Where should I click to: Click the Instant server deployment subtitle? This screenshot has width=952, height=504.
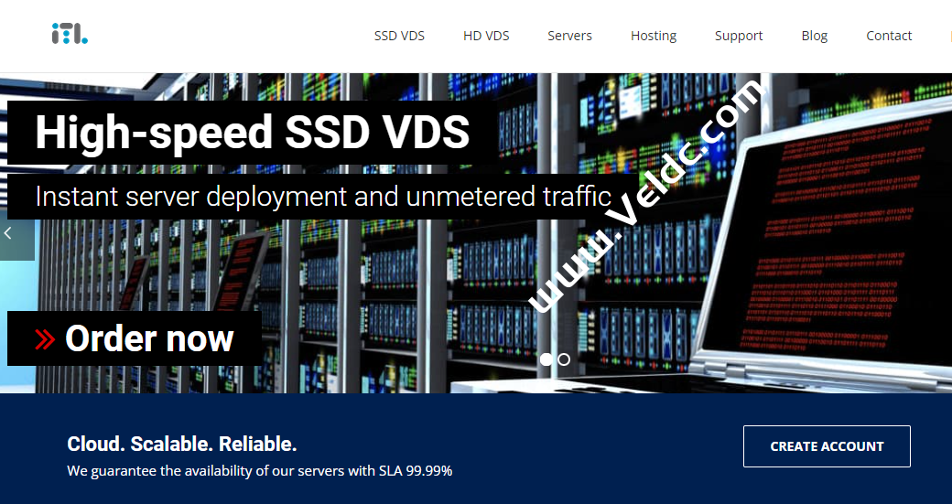tap(322, 197)
